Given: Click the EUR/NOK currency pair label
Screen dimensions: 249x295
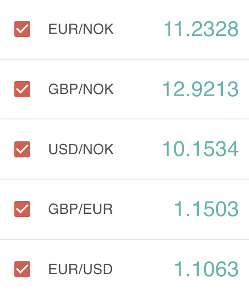Looking at the screenshot, I should (81, 29).
